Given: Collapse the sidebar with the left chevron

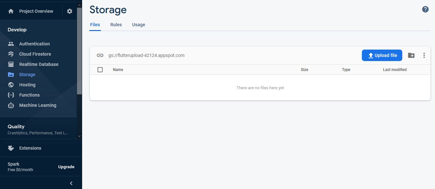Looking at the screenshot, I should (x=71, y=183).
